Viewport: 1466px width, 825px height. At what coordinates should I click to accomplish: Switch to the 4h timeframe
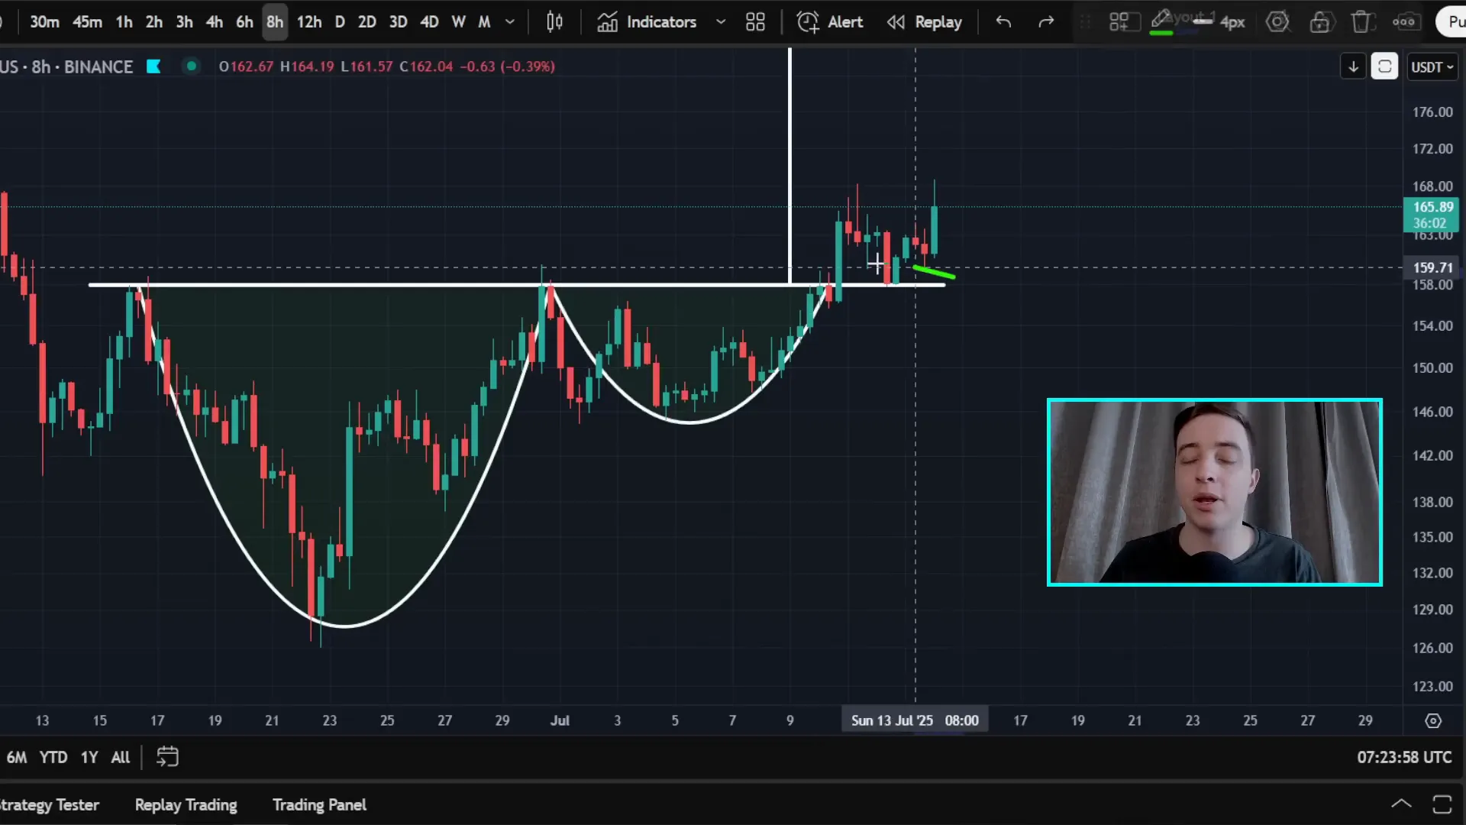click(x=215, y=22)
